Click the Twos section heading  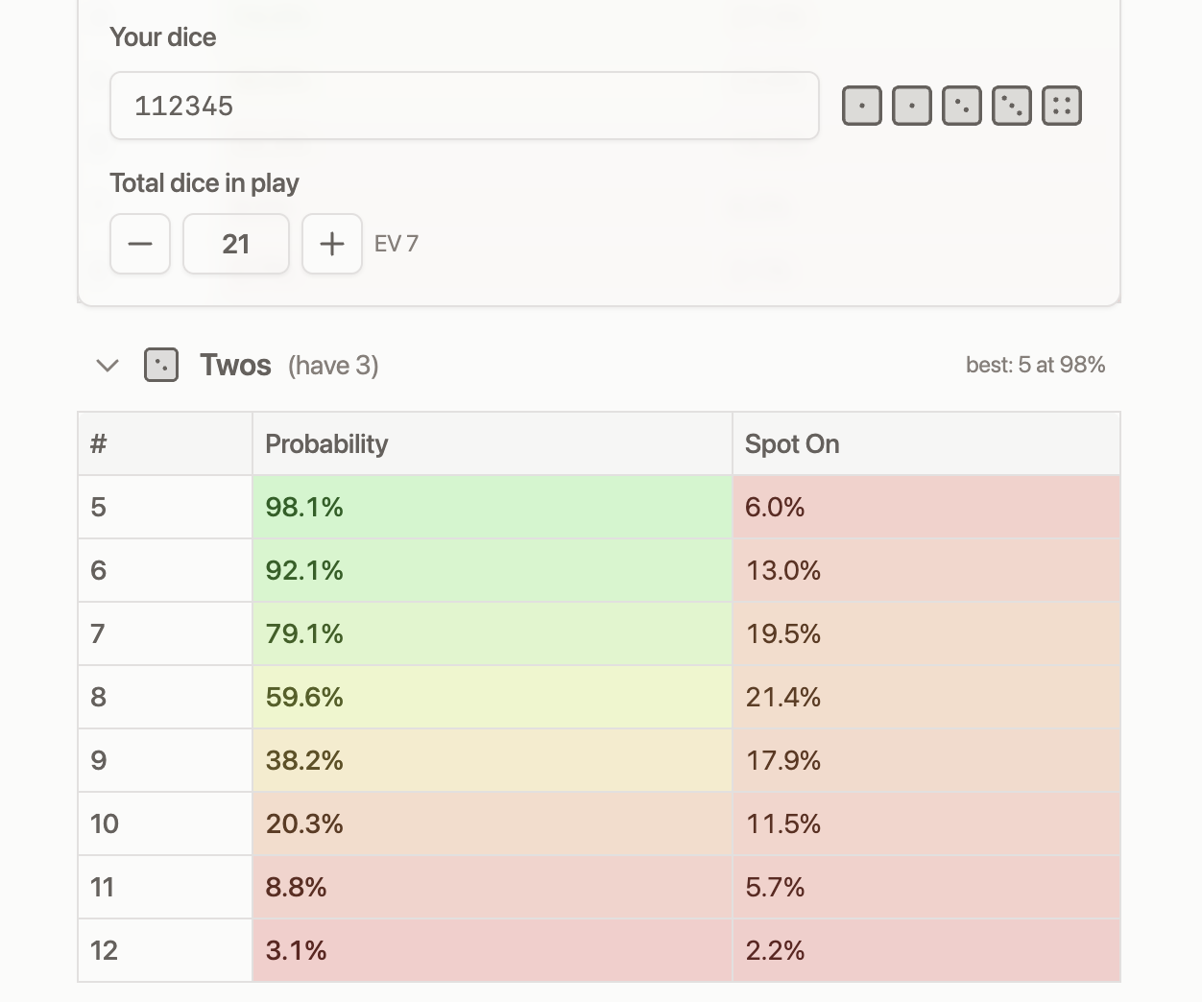(x=235, y=366)
